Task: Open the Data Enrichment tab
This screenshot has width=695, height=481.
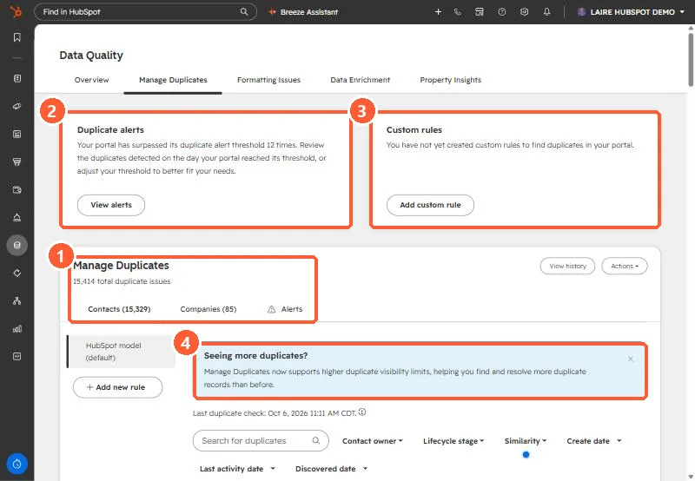Action: pos(360,80)
